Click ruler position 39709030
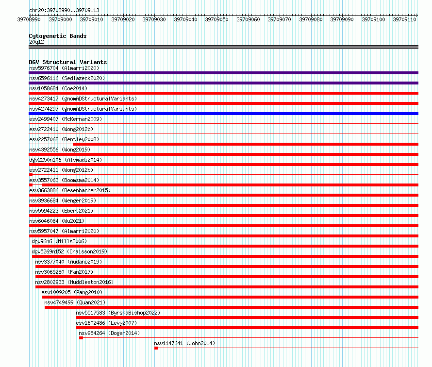This screenshot has height=367, width=432. click(x=154, y=19)
